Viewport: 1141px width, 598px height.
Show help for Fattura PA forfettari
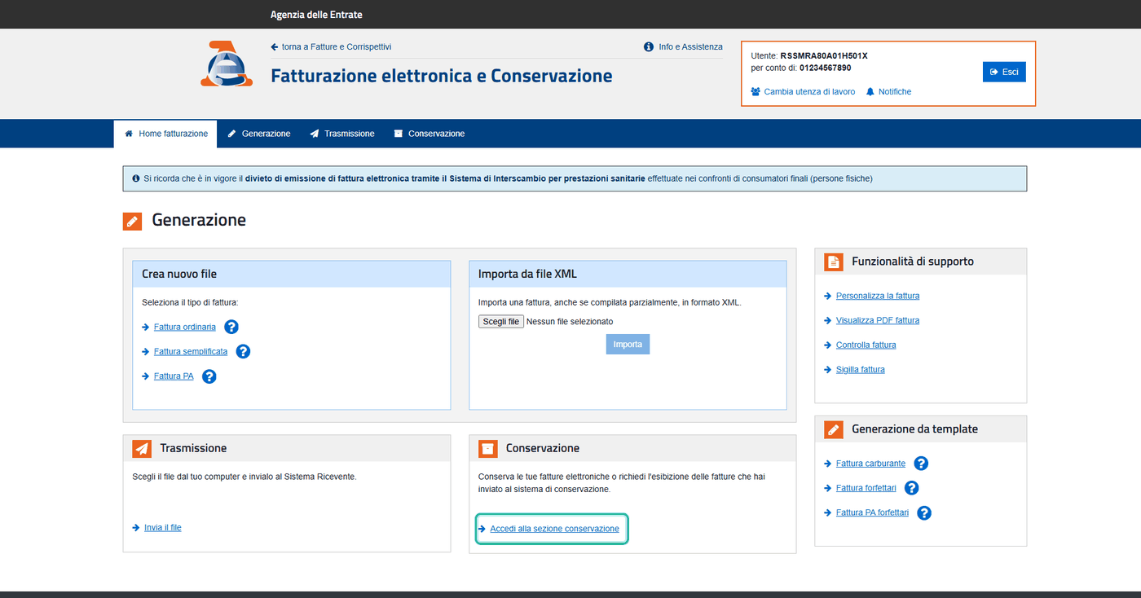pyautogui.click(x=924, y=512)
